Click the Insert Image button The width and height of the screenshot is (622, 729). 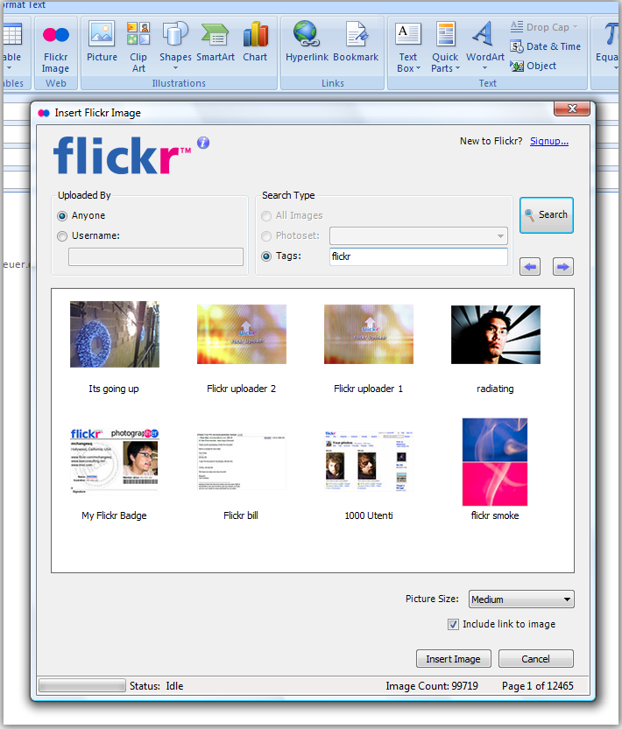454,659
